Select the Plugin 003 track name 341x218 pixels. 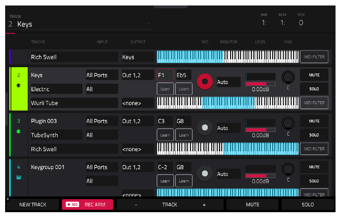44,121
